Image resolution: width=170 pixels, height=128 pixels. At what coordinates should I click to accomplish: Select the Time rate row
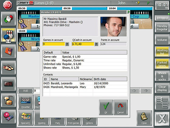[85, 60]
